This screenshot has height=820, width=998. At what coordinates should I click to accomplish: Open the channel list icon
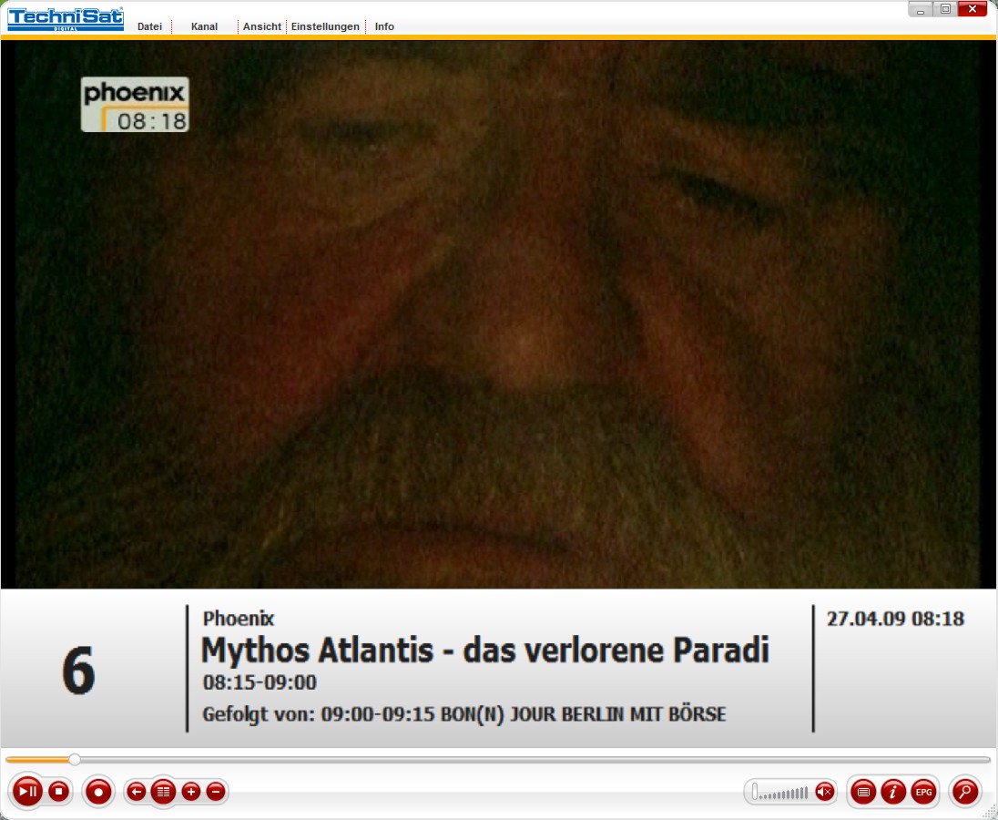click(x=164, y=792)
